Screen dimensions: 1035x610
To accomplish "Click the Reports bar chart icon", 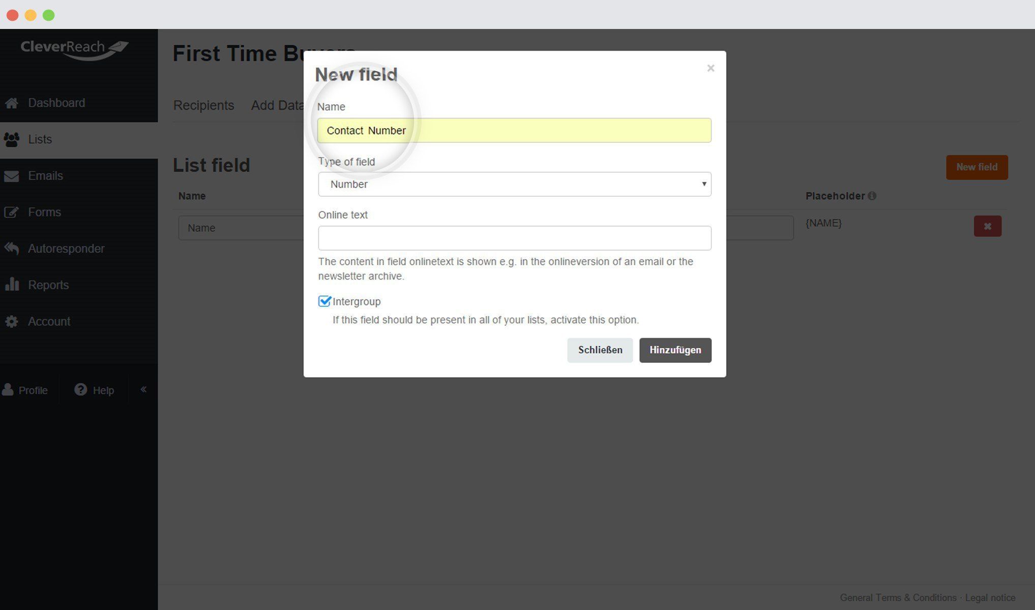I will point(12,285).
